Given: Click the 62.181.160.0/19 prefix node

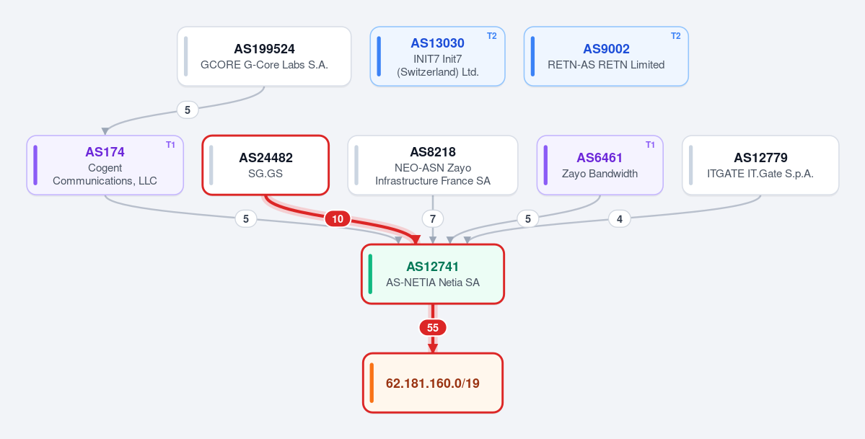Looking at the screenshot, I should tap(433, 383).
